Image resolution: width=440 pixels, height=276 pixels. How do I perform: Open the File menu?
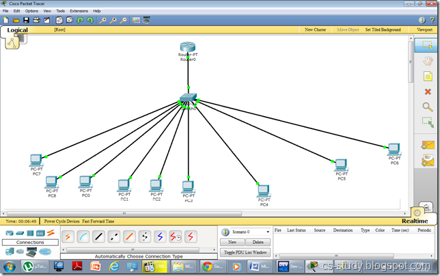[5, 11]
